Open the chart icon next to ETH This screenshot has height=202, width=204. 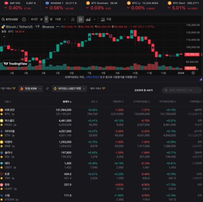point(13,135)
